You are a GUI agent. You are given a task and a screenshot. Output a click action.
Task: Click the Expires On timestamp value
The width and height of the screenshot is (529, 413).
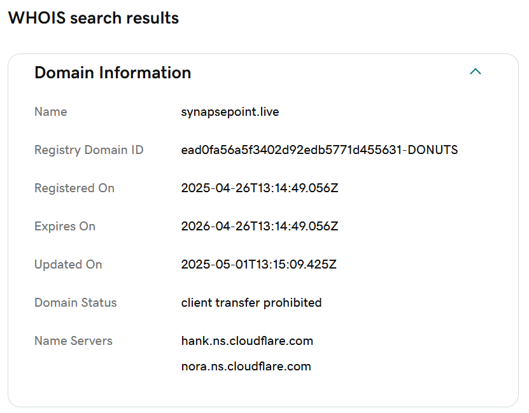(260, 226)
